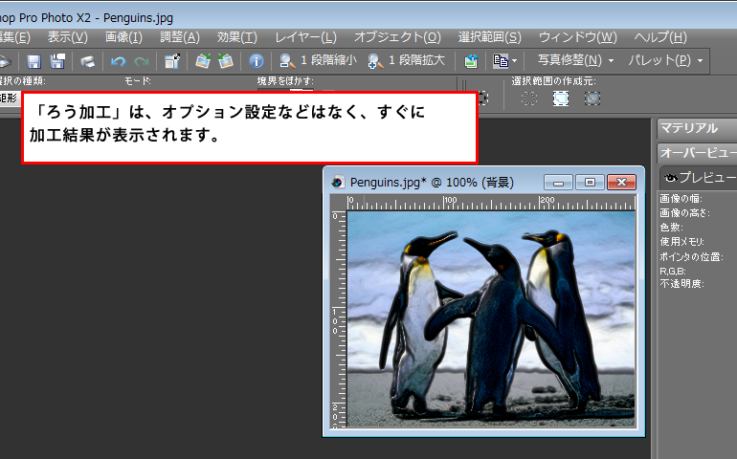Viewport: 737px width, 459px height.
Task: Click the vertical ruler beside image
Action: [x=338, y=319]
